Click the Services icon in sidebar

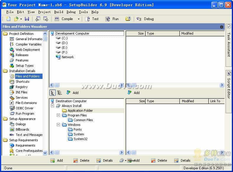(x=12, y=98)
